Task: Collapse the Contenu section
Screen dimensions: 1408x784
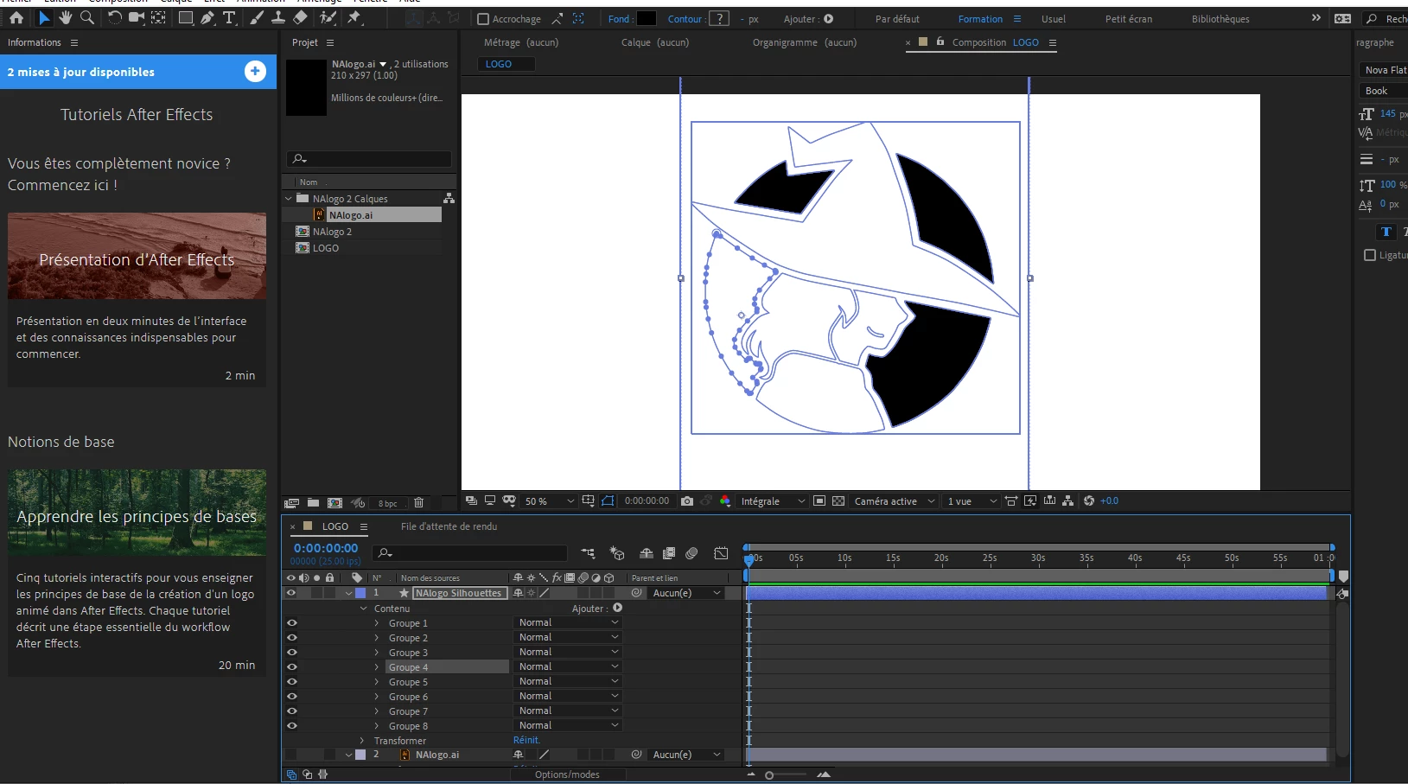Action: pos(364,609)
